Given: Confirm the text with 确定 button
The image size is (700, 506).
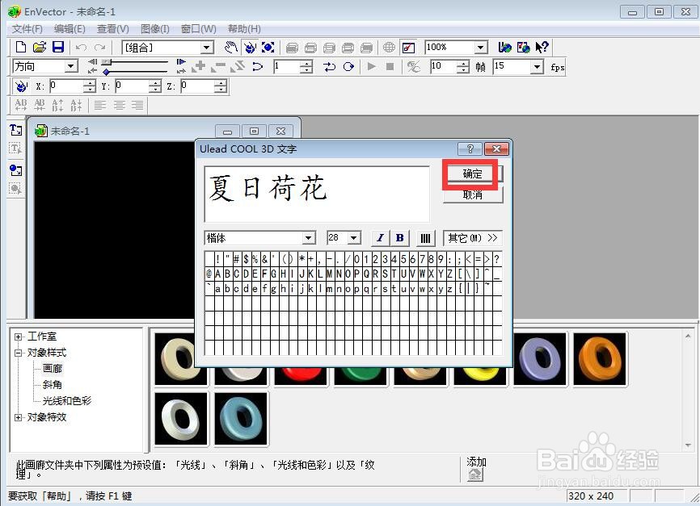Looking at the screenshot, I should tap(473, 174).
